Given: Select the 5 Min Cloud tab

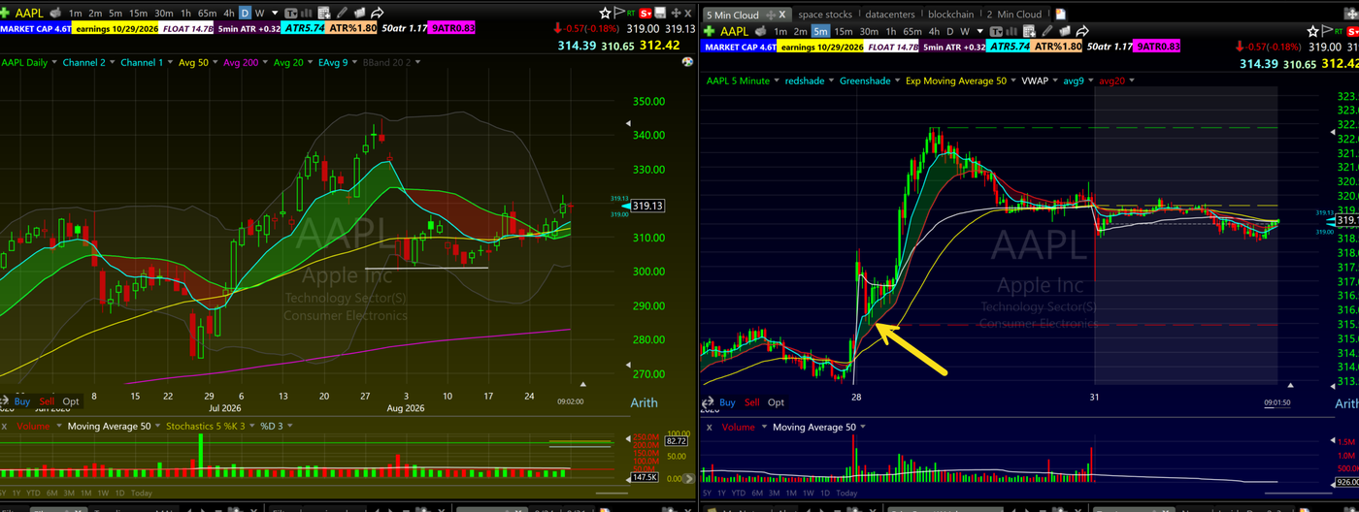Looking at the screenshot, I should point(733,15).
